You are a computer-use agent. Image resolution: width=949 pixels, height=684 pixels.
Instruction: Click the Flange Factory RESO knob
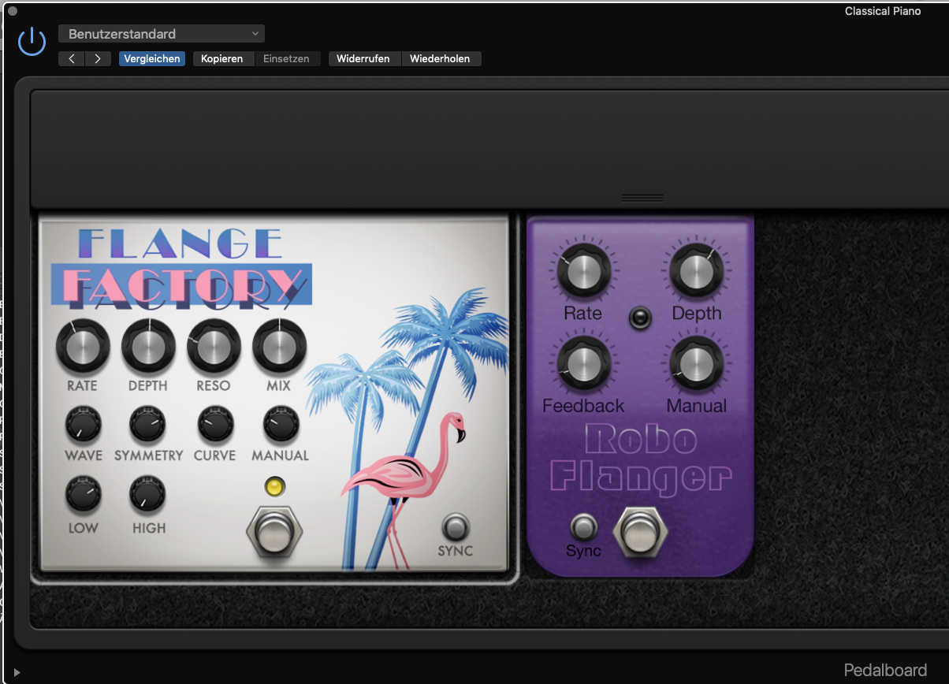214,348
